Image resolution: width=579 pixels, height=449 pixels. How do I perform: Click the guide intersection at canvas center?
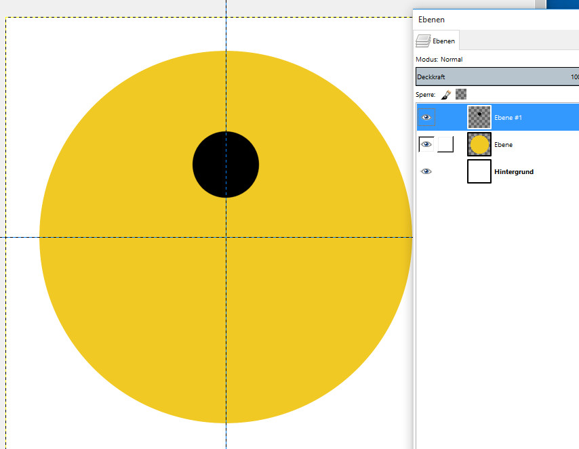(226, 237)
